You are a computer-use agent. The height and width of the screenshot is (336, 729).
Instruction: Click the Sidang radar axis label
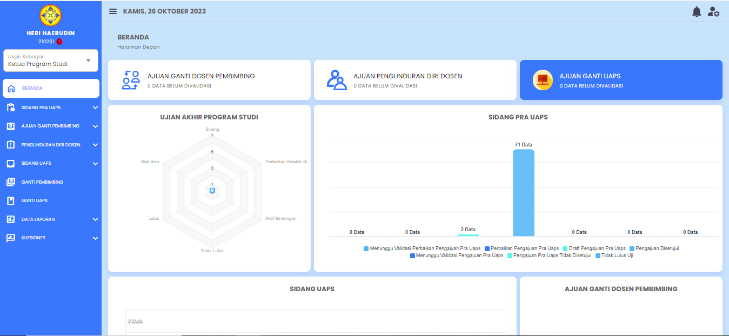click(x=212, y=129)
